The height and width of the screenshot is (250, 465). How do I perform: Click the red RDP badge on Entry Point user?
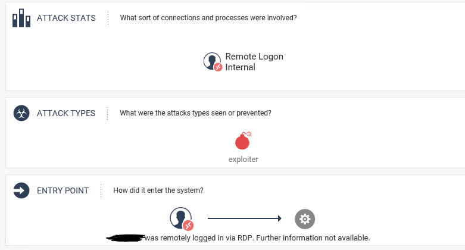pyautogui.click(x=188, y=226)
